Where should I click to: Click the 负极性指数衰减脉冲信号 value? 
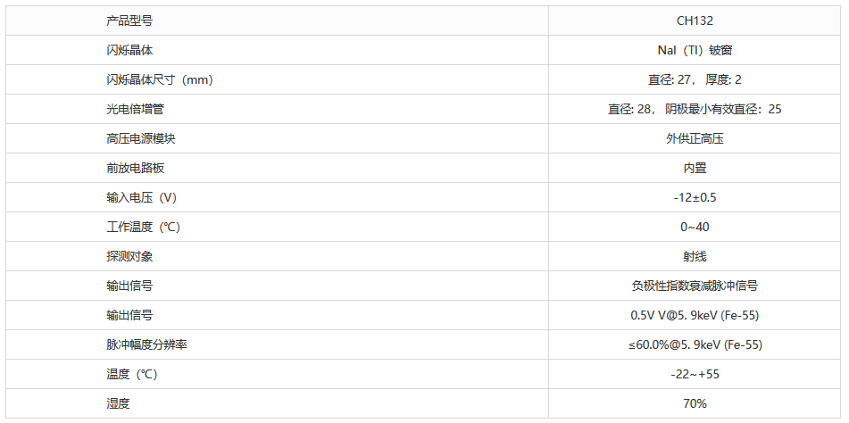click(x=695, y=286)
